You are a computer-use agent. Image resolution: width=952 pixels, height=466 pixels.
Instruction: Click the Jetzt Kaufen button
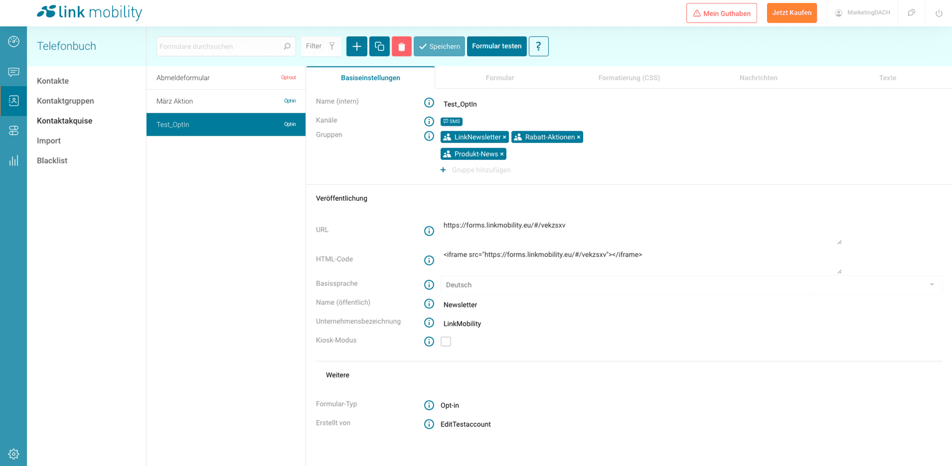pos(791,13)
